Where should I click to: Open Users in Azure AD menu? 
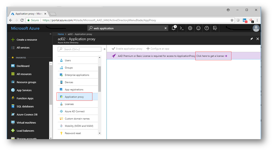pyautogui.click(x=78, y=60)
